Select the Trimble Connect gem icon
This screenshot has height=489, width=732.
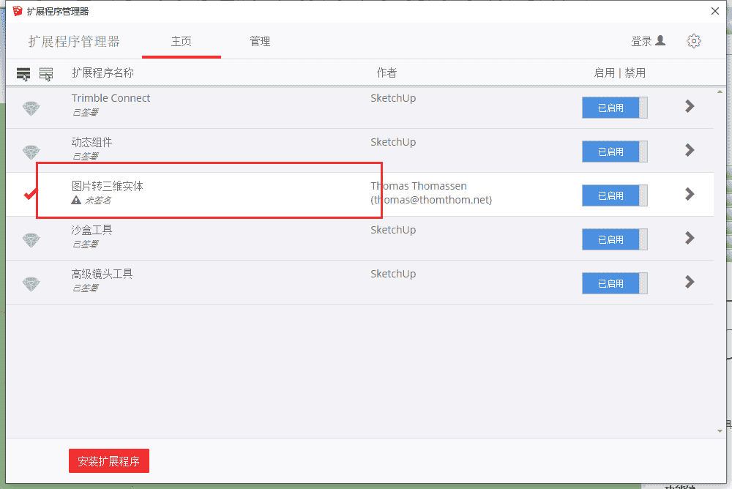pyautogui.click(x=31, y=108)
